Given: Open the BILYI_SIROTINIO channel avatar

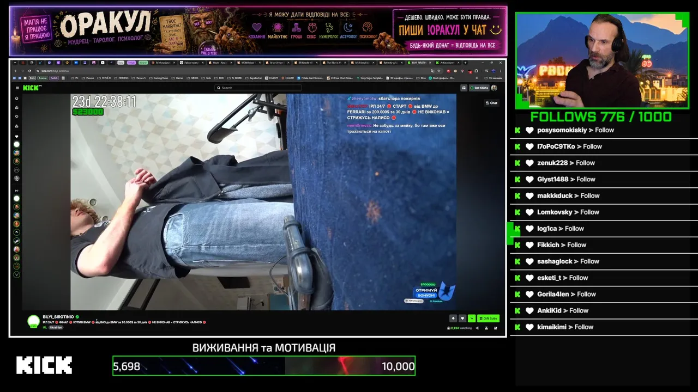Looking at the screenshot, I should coord(34,321).
